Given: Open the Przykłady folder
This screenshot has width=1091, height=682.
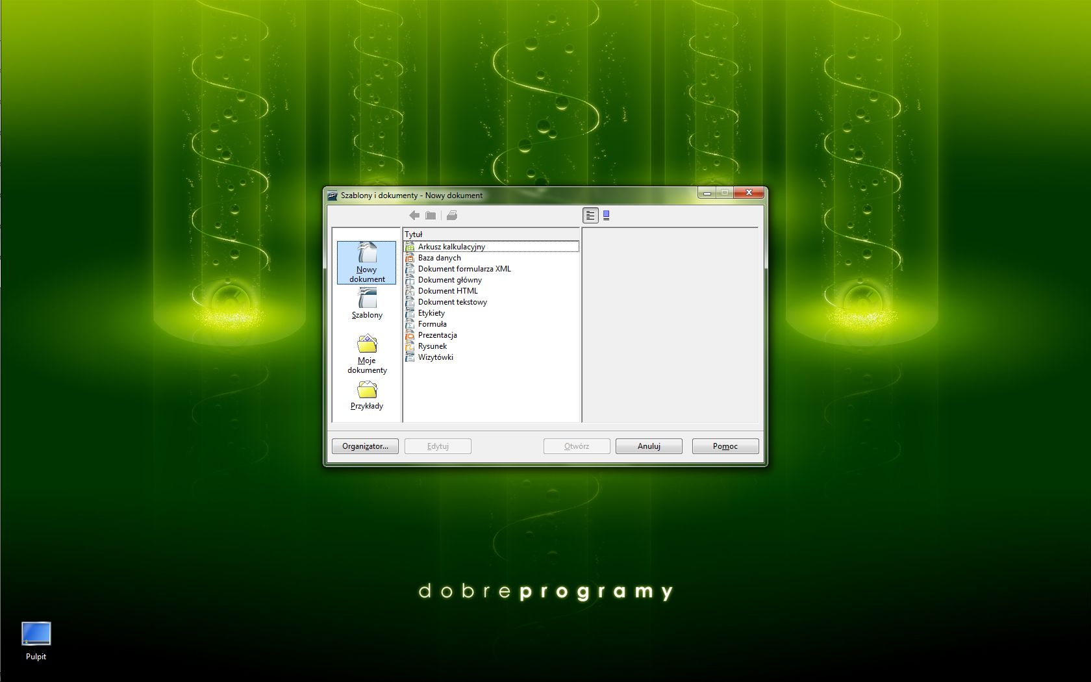Looking at the screenshot, I should [x=367, y=396].
